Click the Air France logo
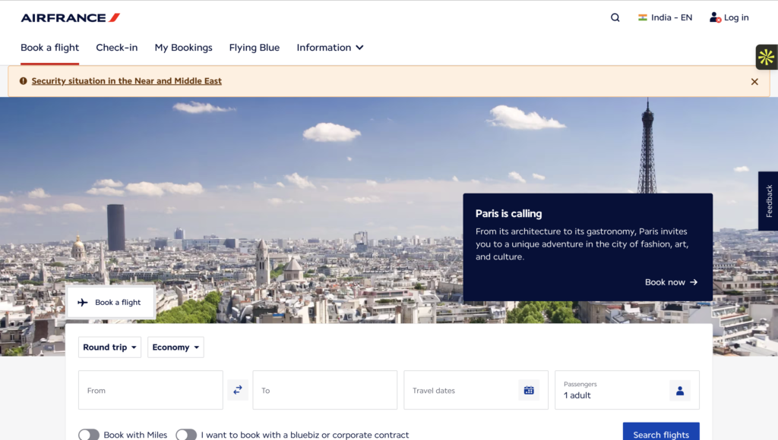 click(71, 18)
